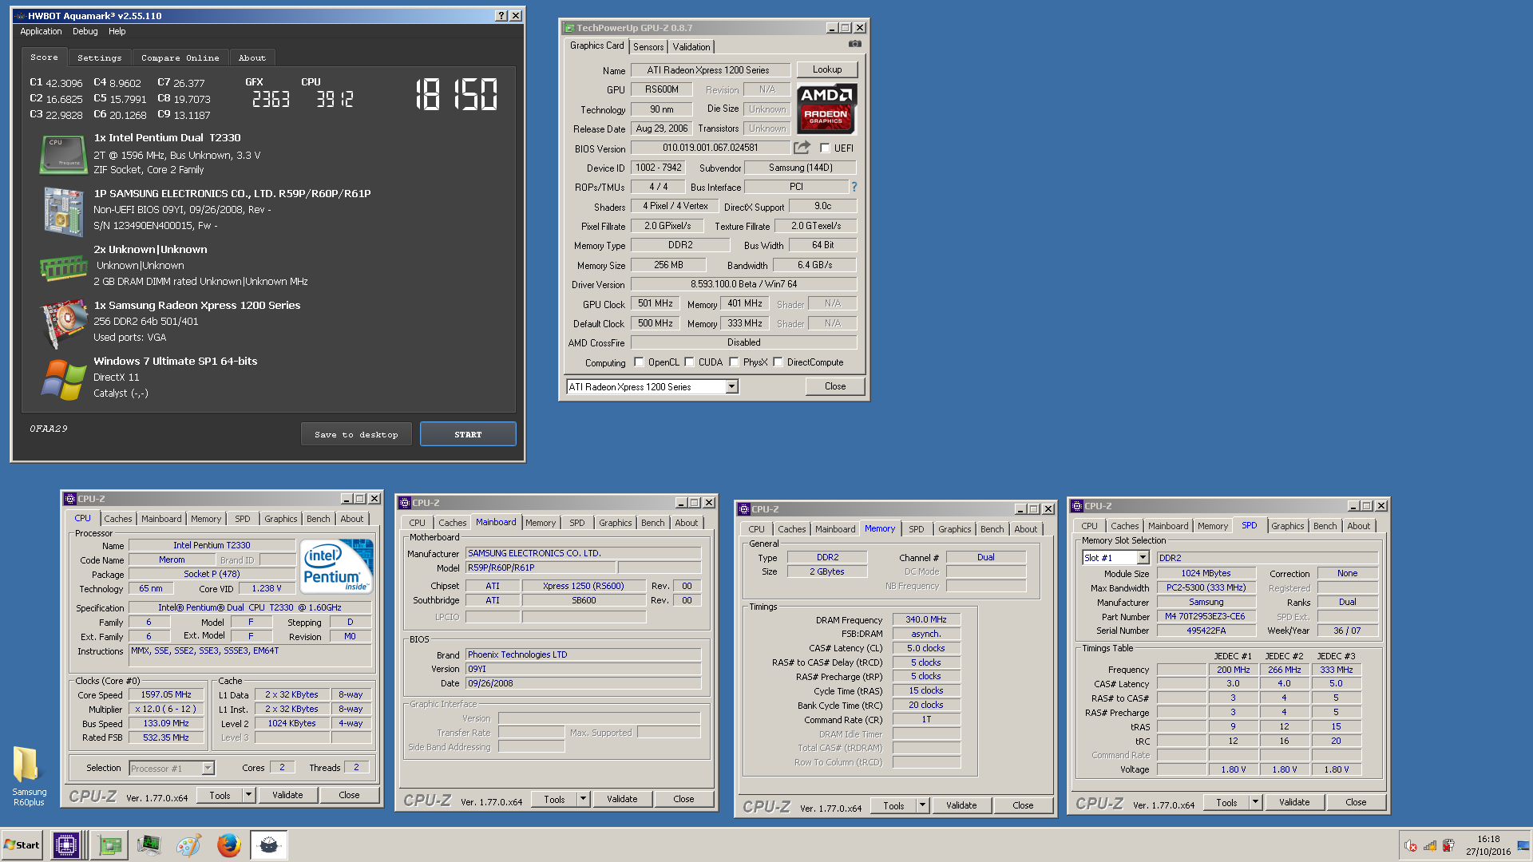Screen dimensions: 1533x862
Task: Launch Firefox from the taskbar
Action: click(228, 844)
